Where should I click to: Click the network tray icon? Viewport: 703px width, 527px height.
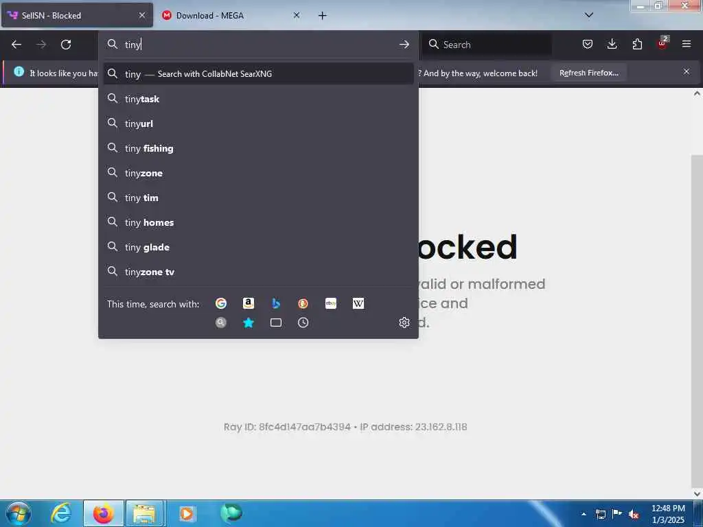(600, 515)
